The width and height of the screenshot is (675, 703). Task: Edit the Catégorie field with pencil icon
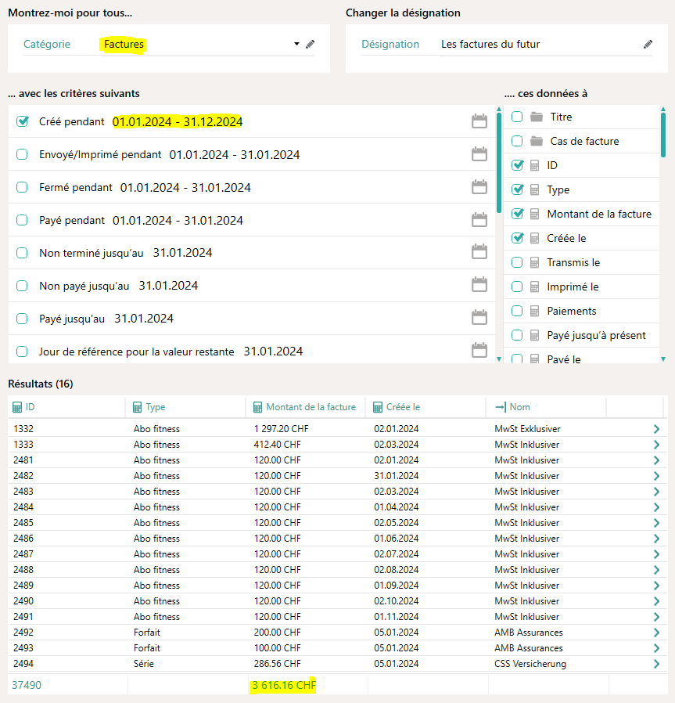pyautogui.click(x=310, y=45)
